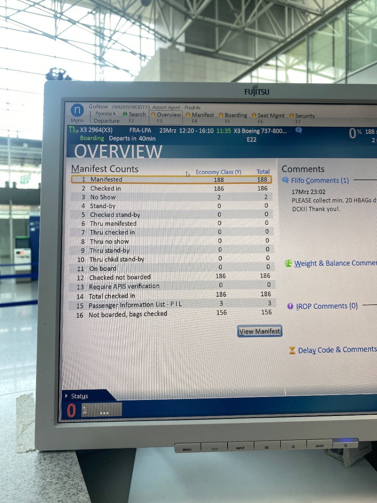The height and width of the screenshot is (503, 377).
Task: Click the speech bubble icon in flight header
Action: pyautogui.click(x=299, y=130)
